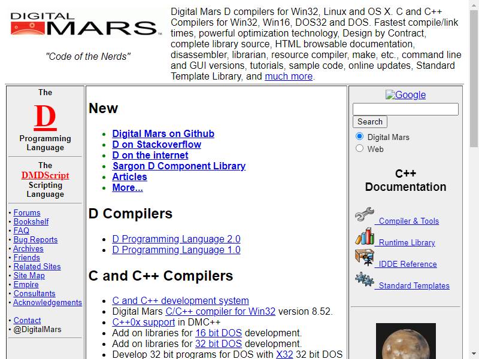Screen dimensions: 479x359
Task: Focus the Google search text field
Action: click(x=405, y=109)
